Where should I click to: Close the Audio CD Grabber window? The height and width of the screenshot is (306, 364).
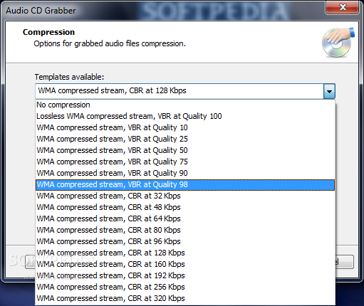[342, 7]
